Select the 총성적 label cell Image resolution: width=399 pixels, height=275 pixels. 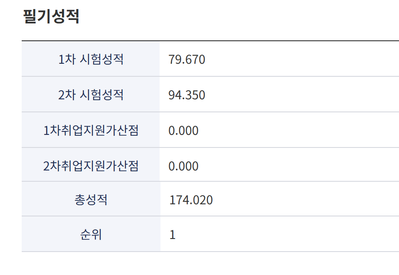tap(91, 200)
